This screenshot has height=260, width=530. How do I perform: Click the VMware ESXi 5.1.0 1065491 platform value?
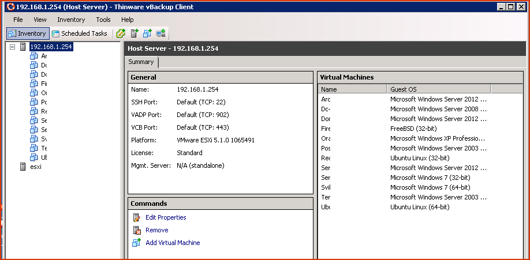(216, 140)
